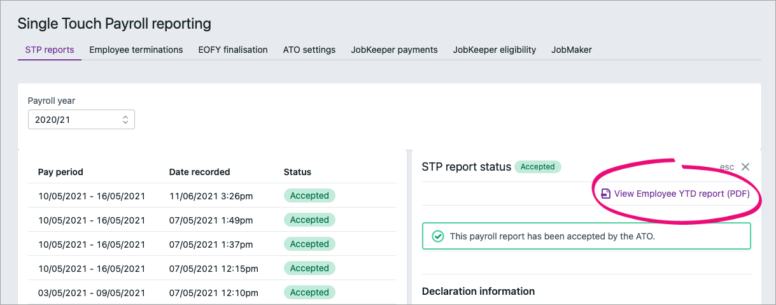Select the STP reports tab

(x=50, y=50)
